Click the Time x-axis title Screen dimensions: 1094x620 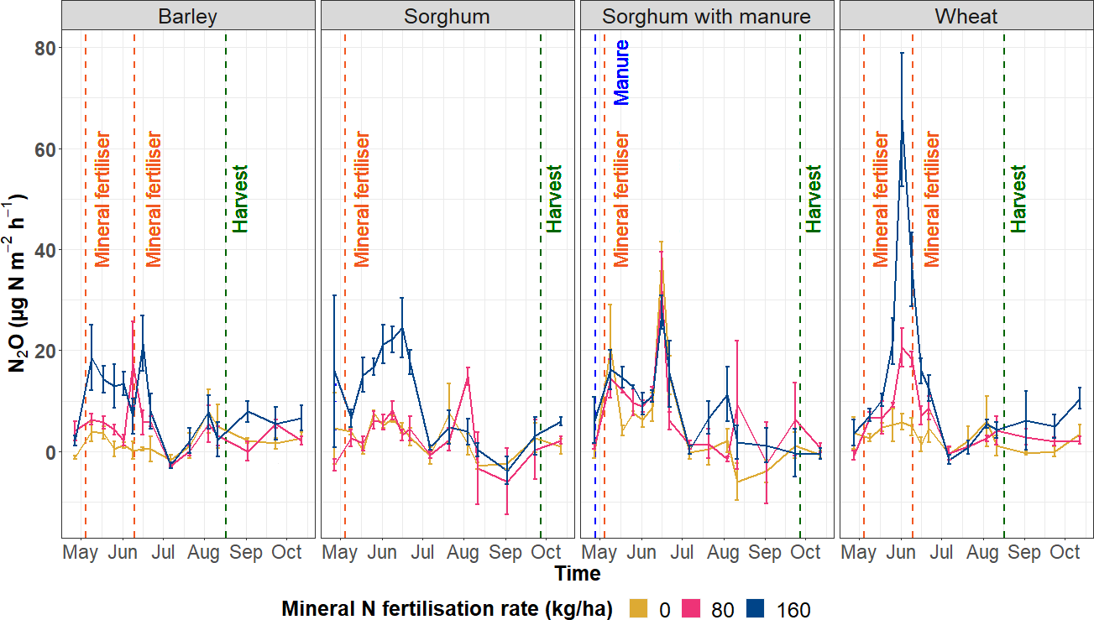point(577,574)
